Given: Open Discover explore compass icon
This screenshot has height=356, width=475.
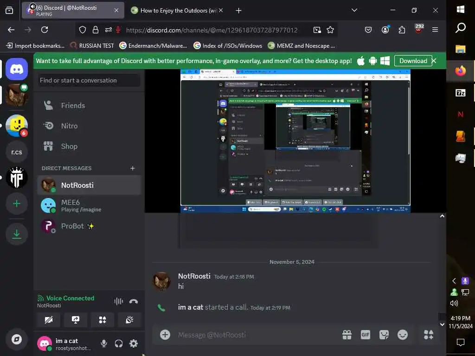Looking at the screenshot, I should 17,339.
